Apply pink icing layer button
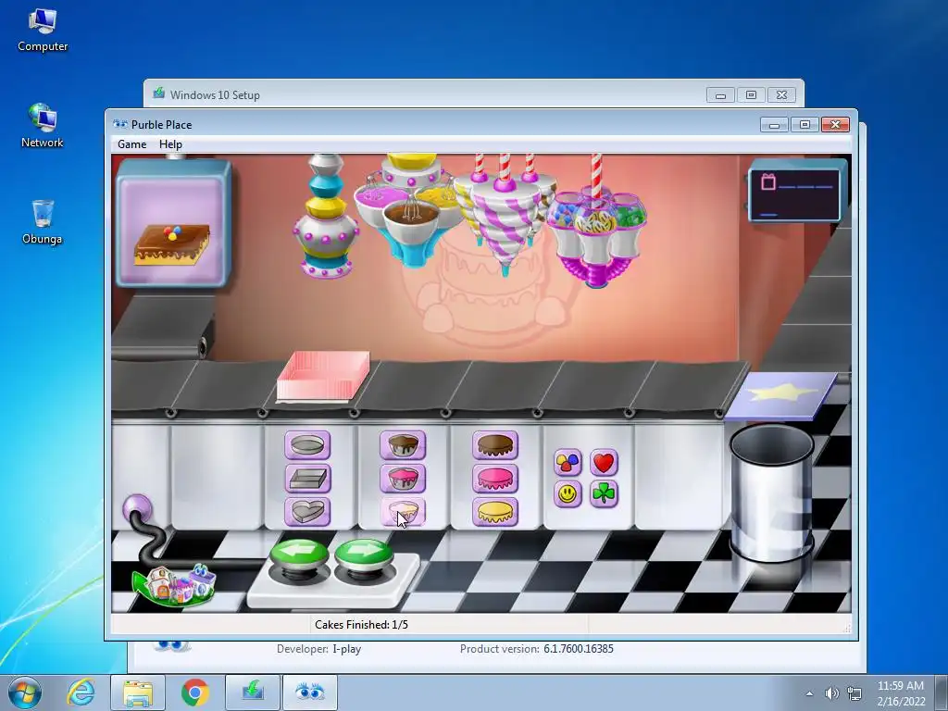The width and height of the screenshot is (948, 711). (495, 479)
